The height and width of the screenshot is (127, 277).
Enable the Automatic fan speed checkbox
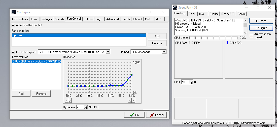(x=251, y=36)
